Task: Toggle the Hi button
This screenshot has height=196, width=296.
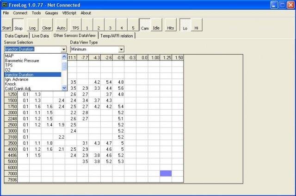Action: click(x=197, y=24)
